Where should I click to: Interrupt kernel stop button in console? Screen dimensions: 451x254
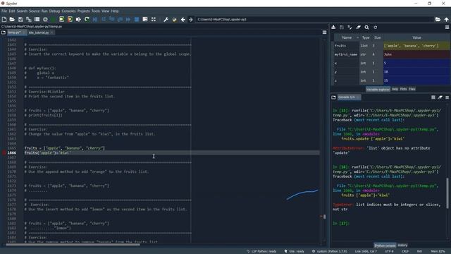click(433, 97)
